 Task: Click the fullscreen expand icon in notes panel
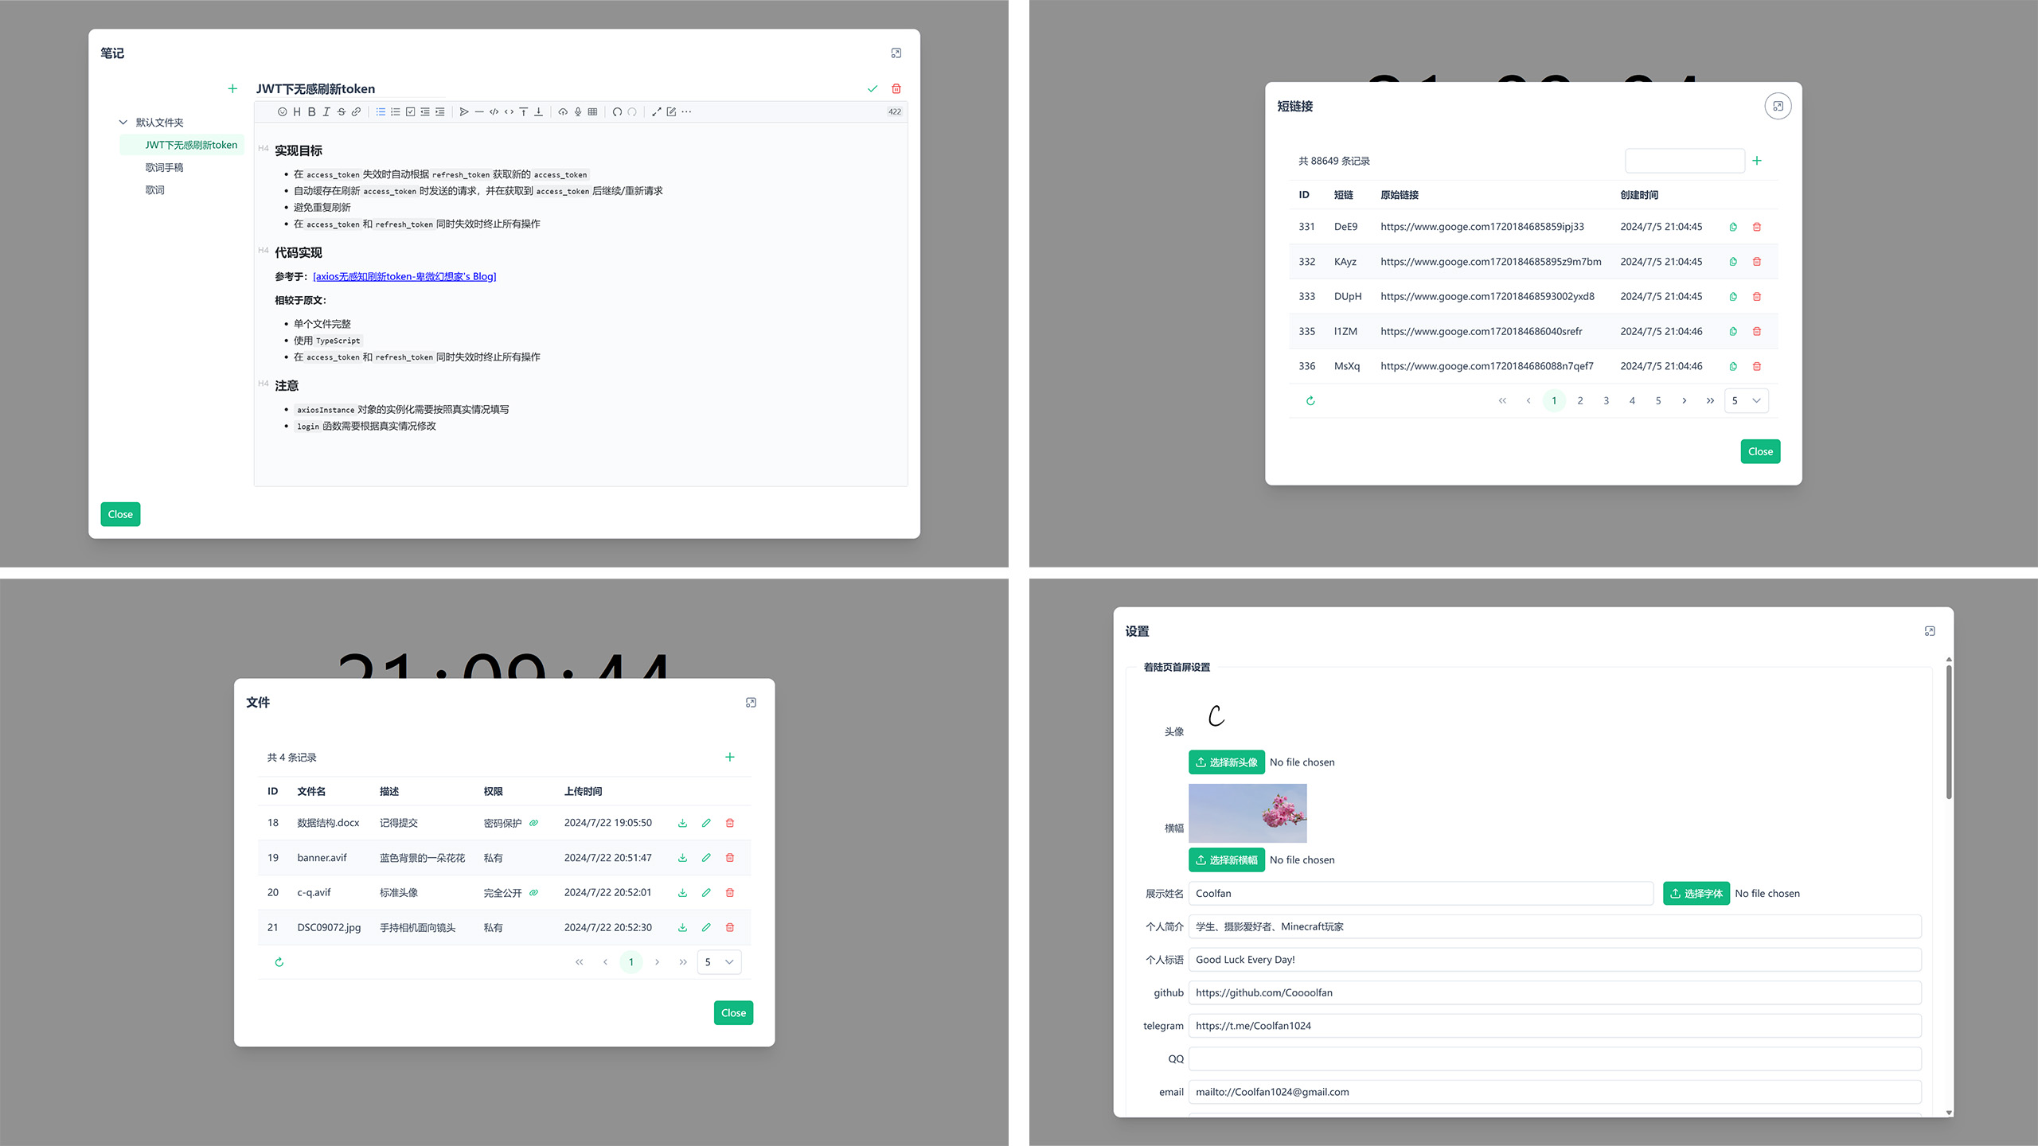pos(897,53)
